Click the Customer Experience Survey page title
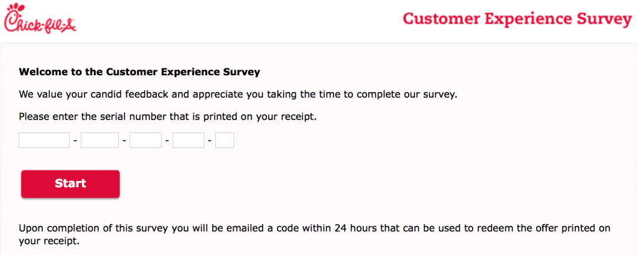This screenshot has height=255, width=637. (518, 19)
